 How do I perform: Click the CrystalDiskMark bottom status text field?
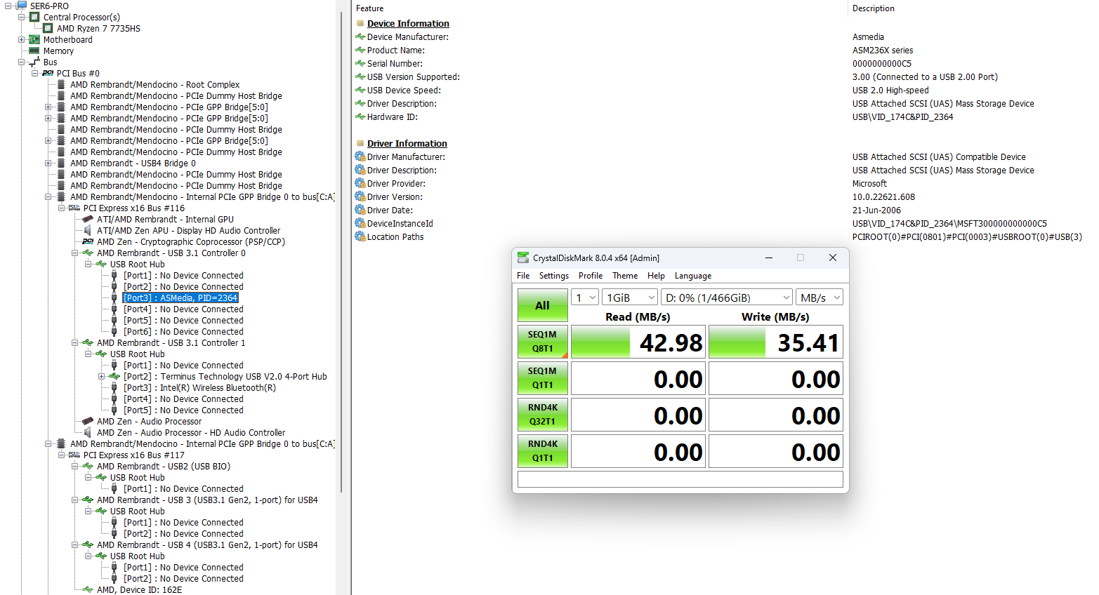[x=680, y=479]
